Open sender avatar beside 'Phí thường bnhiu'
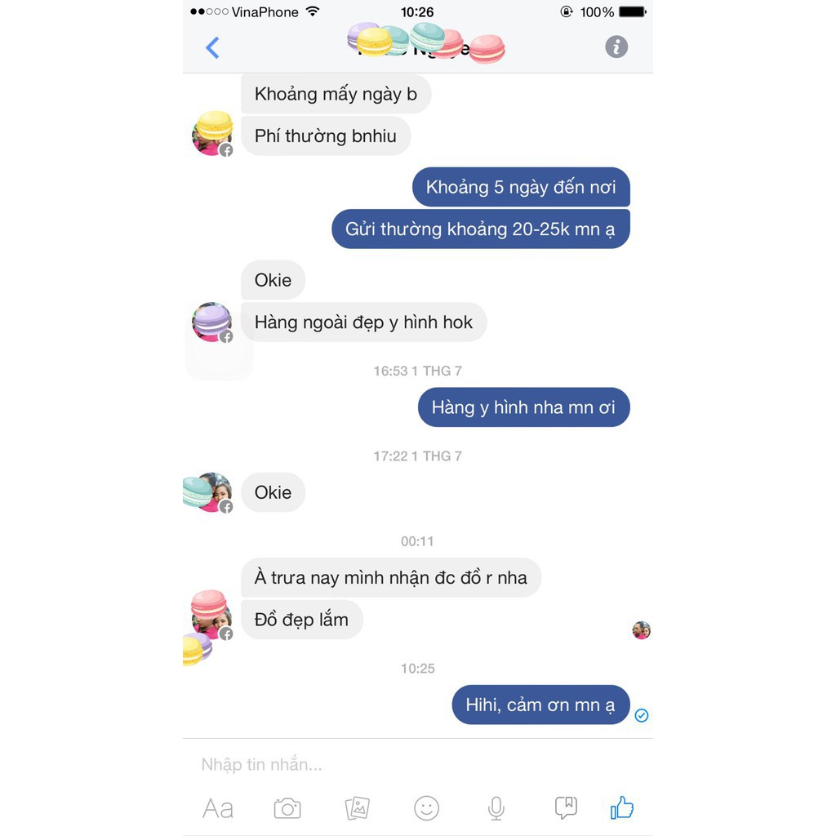 pyautogui.click(x=213, y=135)
